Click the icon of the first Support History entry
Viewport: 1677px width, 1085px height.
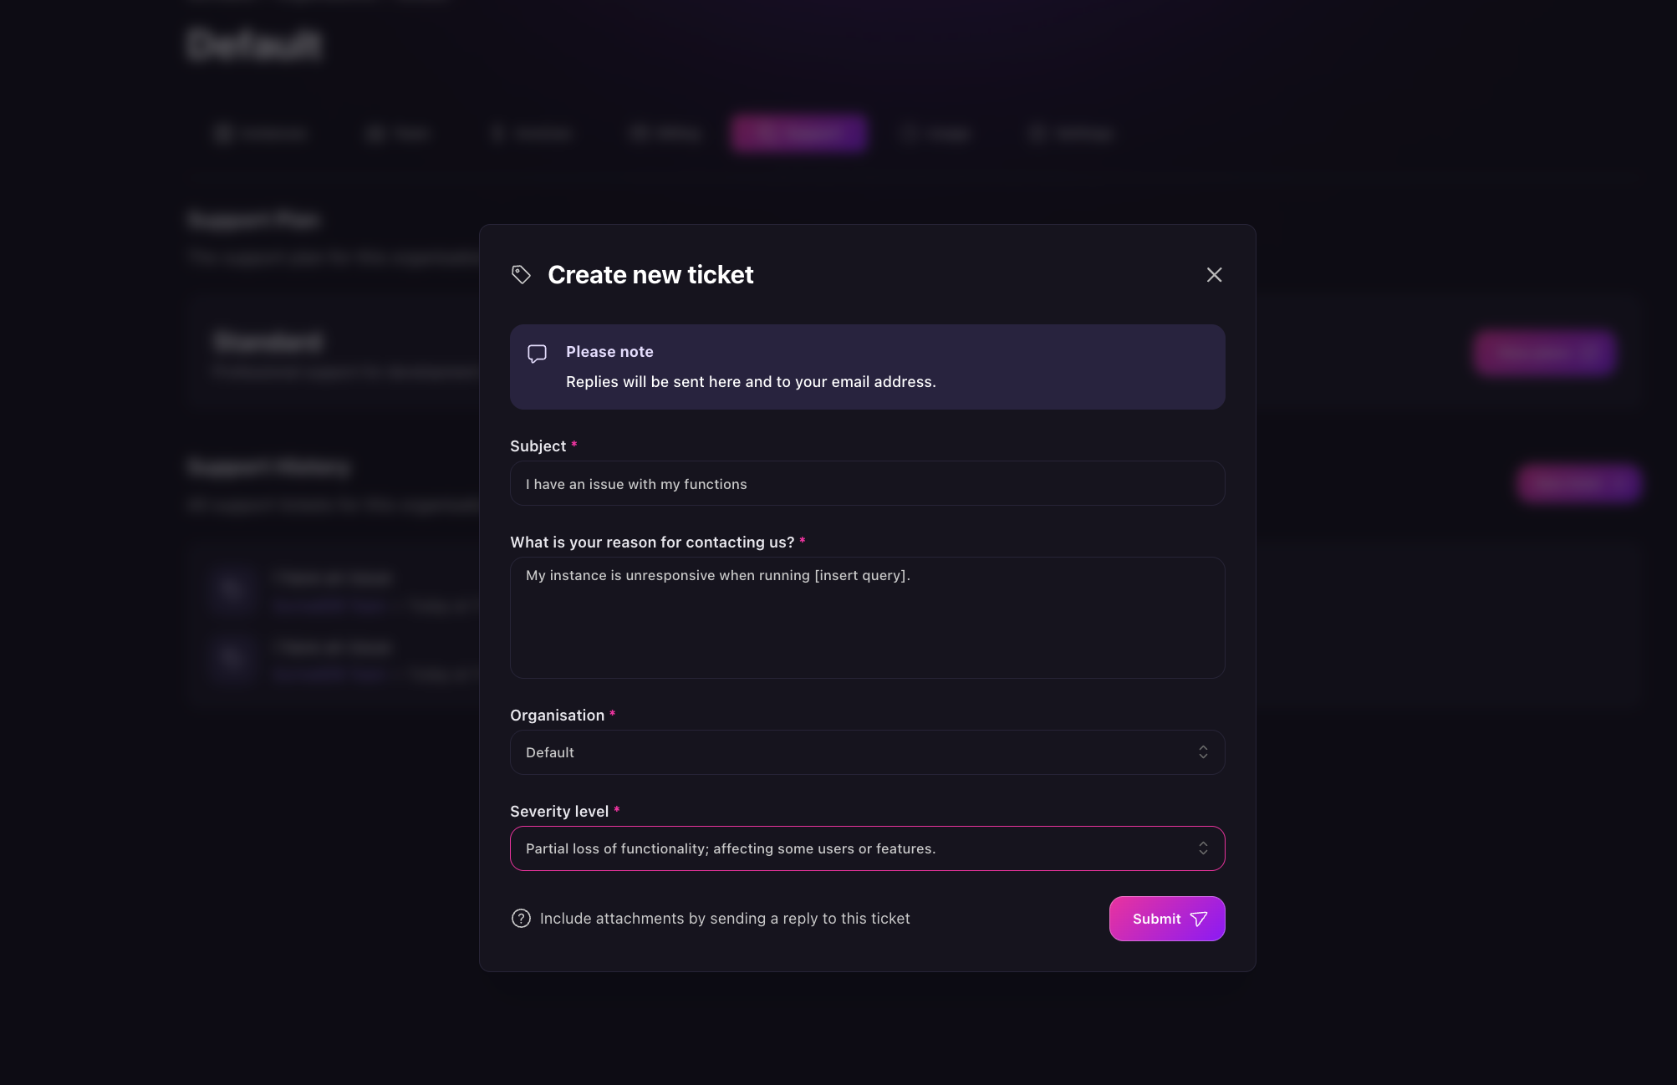(232, 590)
